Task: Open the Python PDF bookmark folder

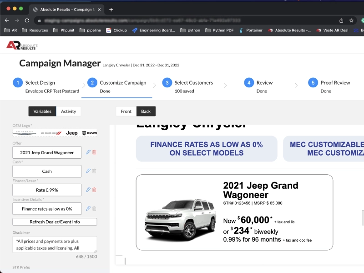Action: (x=219, y=30)
